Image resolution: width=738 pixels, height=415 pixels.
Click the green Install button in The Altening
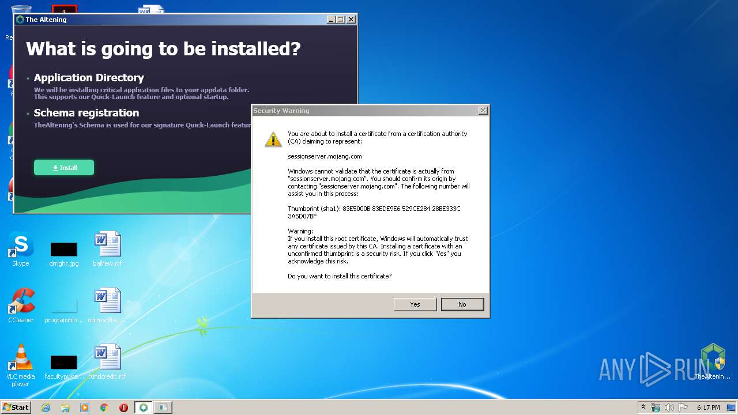coord(64,168)
